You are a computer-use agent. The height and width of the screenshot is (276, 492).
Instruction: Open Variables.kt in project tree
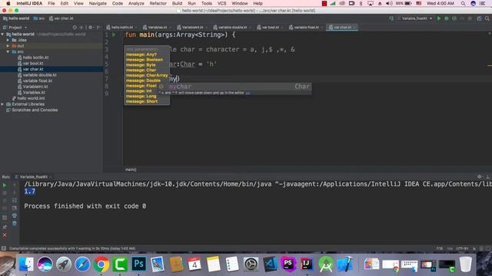tap(34, 93)
